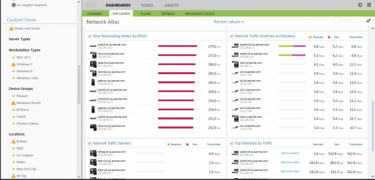
Task: Click checkmark icon beside Firewall
Action: coord(14,96)
